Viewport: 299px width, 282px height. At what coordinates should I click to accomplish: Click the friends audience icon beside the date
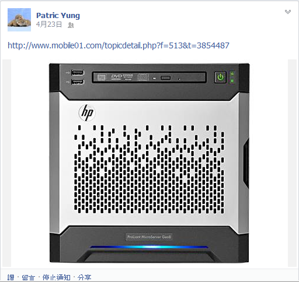click(71, 25)
